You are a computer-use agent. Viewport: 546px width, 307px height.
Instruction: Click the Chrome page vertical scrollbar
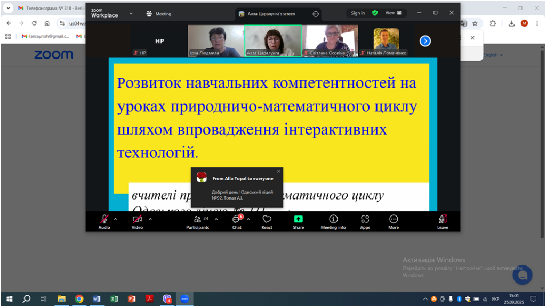point(542,144)
